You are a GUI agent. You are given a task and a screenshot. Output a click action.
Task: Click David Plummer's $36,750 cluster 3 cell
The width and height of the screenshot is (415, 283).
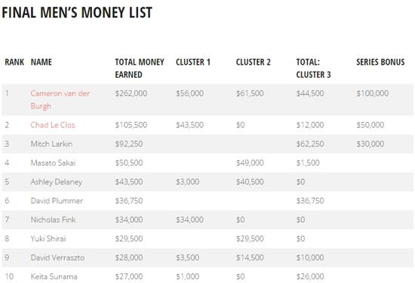coord(310,201)
